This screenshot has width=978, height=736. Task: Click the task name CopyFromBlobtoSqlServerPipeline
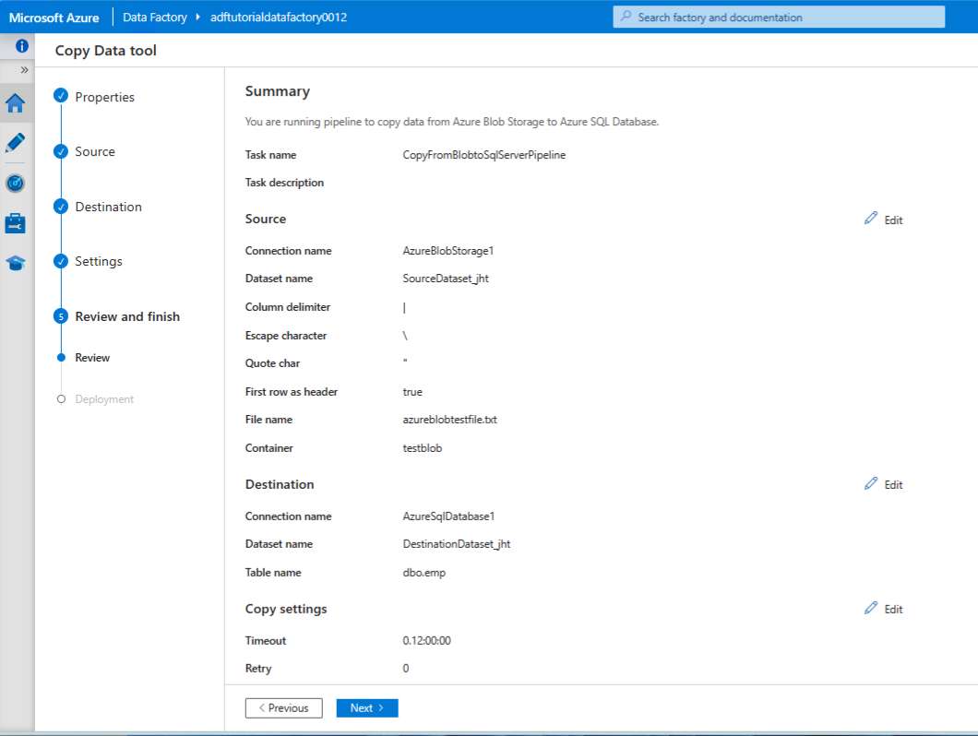tap(484, 155)
